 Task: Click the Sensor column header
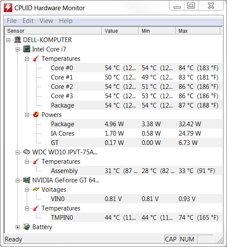click(x=53, y=31)
